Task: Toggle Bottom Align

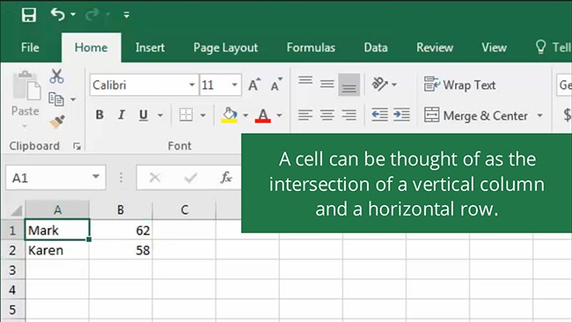Action: point(349,84)
